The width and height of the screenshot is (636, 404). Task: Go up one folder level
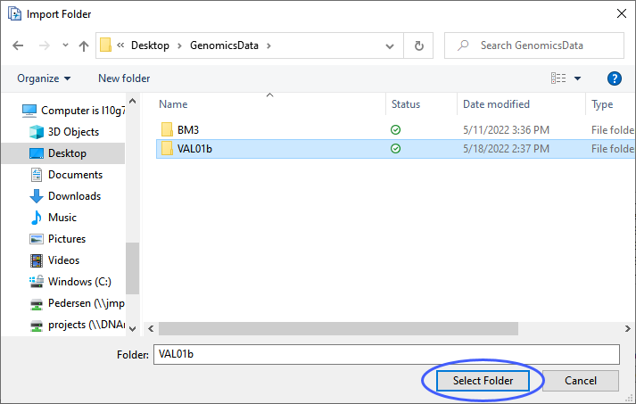point(84,45)
